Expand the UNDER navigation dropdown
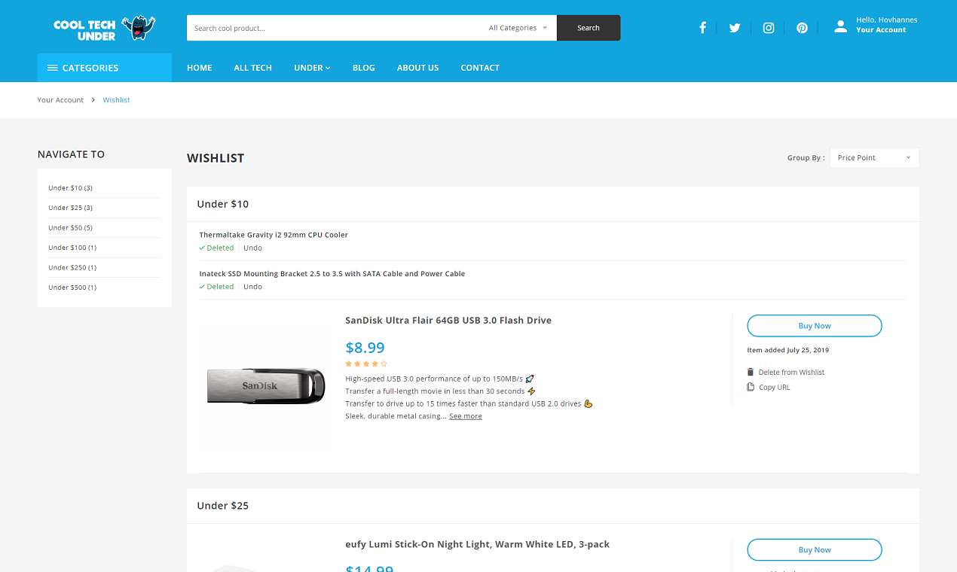This screenshot has width=957, height=572. click(x=312, y=68)
